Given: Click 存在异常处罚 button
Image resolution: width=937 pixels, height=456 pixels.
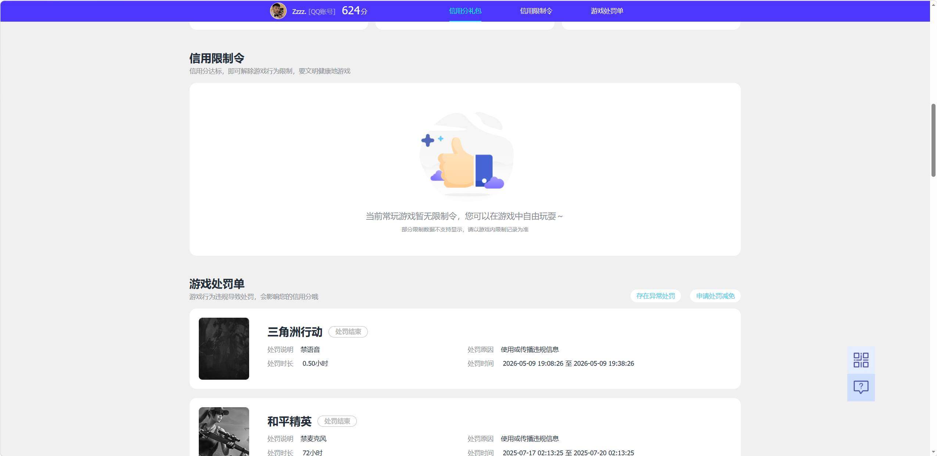Looking at the screenshot, I should (x=656, y=296).
